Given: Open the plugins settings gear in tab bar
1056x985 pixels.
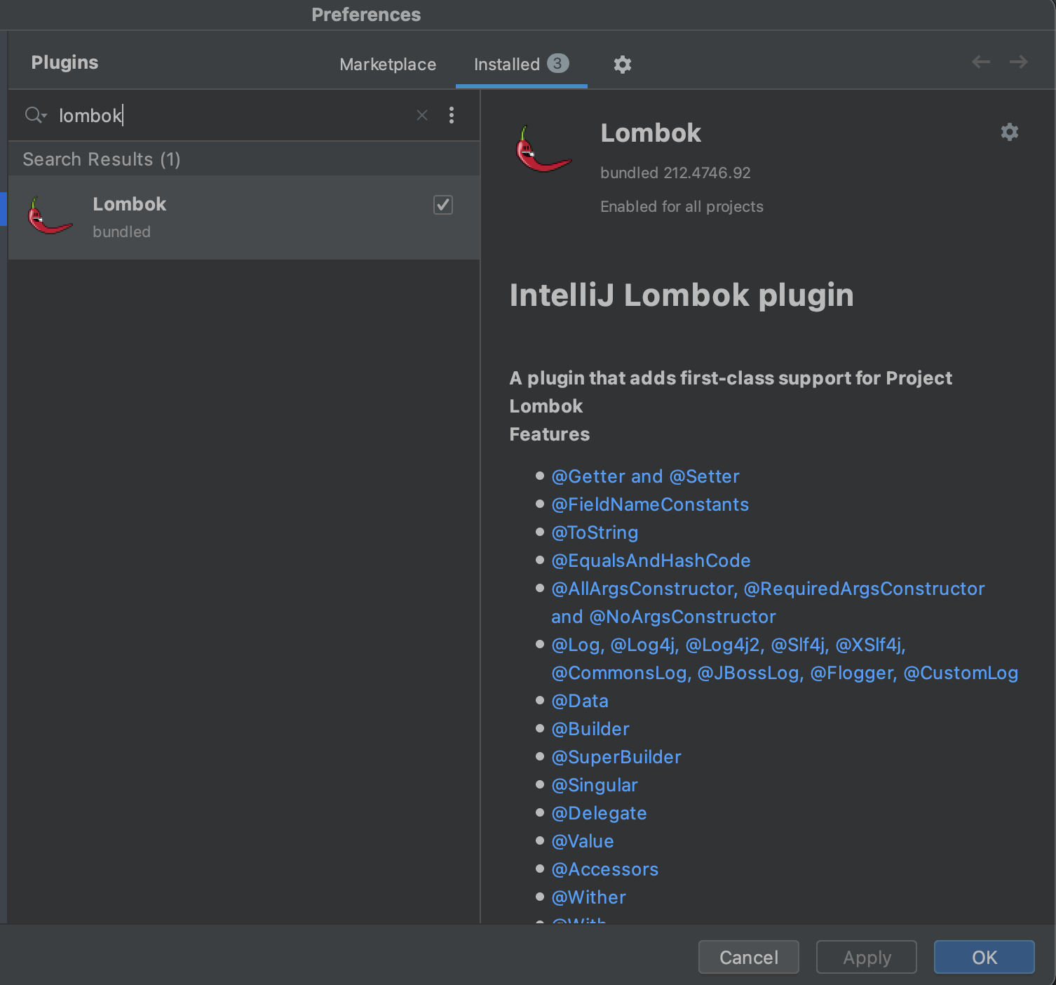Looking at the screenshot, I should click(622, 65).
